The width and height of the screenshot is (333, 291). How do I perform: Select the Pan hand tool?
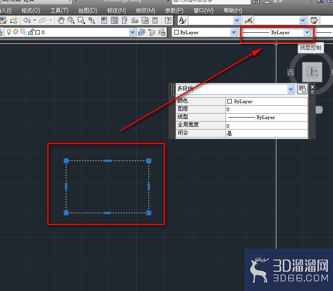click(x=61, y=21)
